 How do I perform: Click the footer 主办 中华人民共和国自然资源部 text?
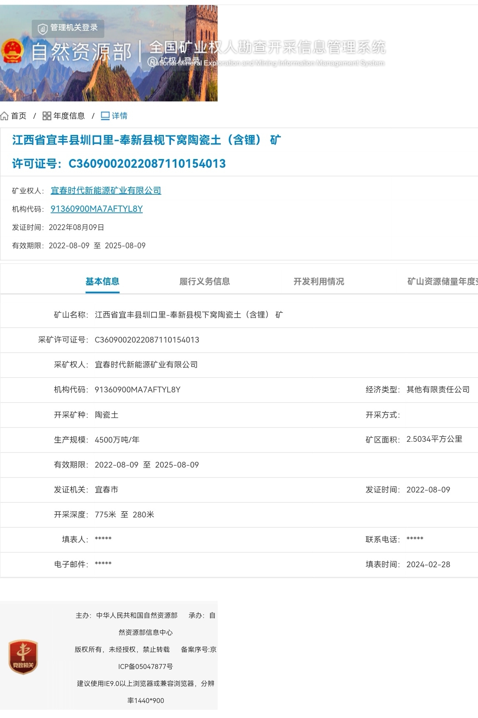[x=127, y=615]
